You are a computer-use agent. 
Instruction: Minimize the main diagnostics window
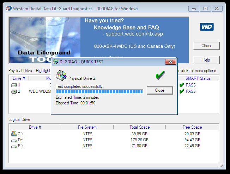pyautogui.click(x=194, y=9)
